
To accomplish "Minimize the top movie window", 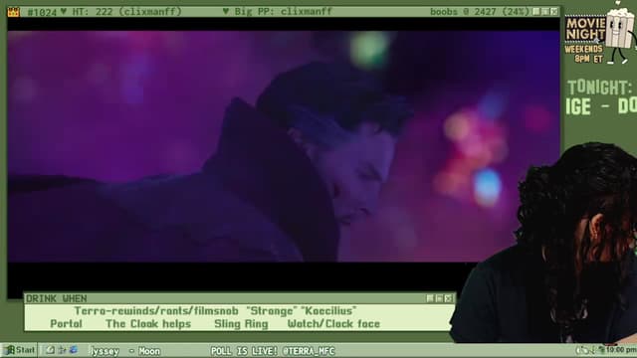I will click(x=536, y=11).
